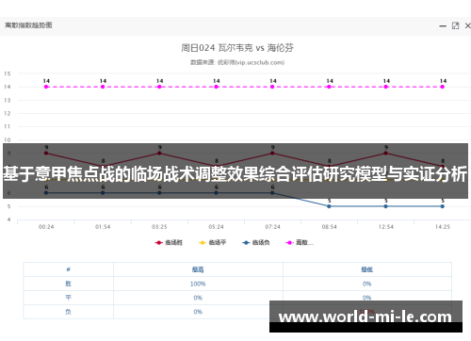This screenshot has width=471, height=341.
Task: Toggle the magenta 离散 legend series
Action: [300, 242]
